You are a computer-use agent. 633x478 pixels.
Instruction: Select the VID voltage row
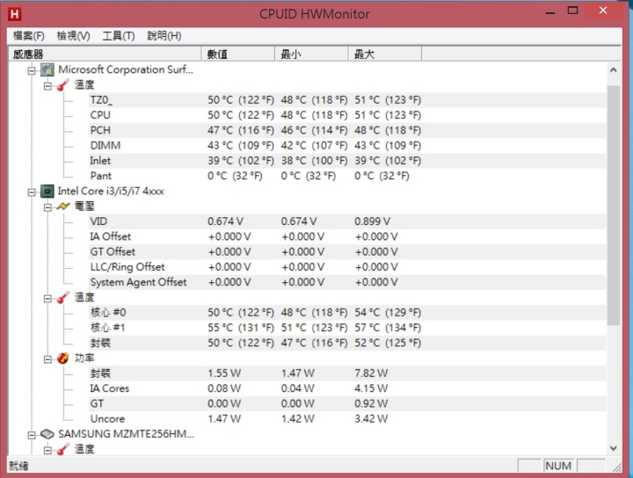point(347,221)
